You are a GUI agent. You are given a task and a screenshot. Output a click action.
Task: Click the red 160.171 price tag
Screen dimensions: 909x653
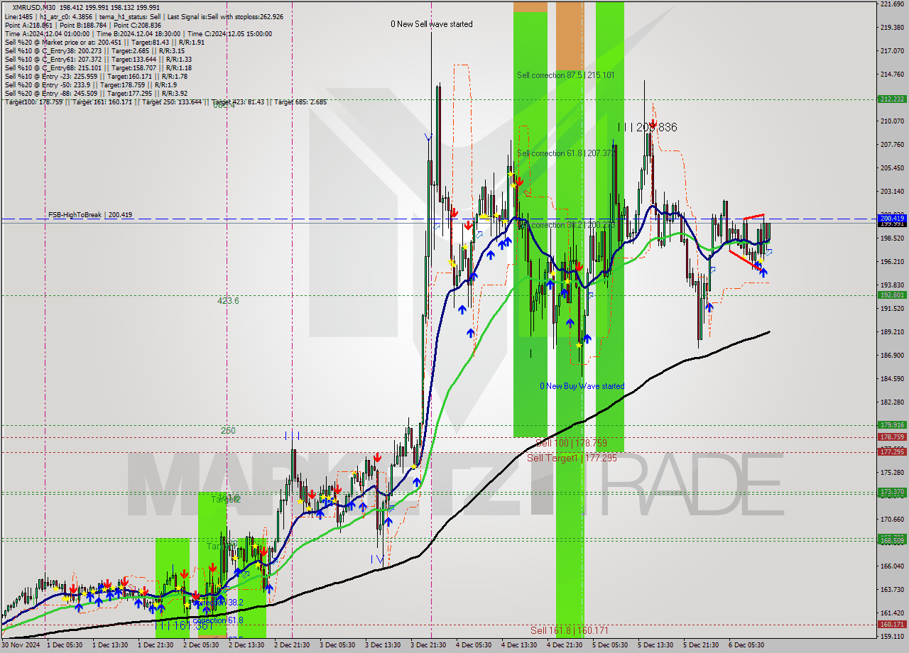(x=892, y=625)
